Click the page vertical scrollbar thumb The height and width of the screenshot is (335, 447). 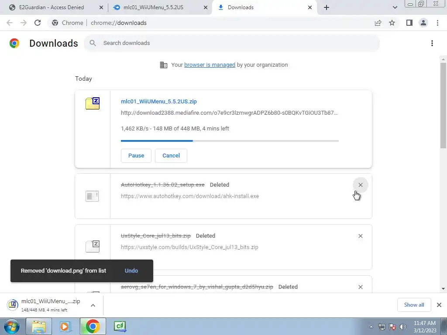[x=443, y=106]
